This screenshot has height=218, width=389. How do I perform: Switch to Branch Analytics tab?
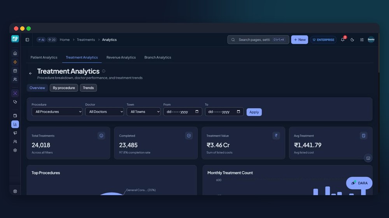(158, 57)
